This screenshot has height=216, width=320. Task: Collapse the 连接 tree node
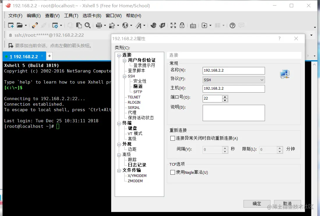tap(119, 55)
